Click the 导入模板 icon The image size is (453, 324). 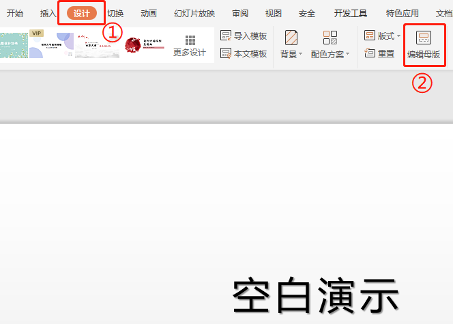coord(226,36)
